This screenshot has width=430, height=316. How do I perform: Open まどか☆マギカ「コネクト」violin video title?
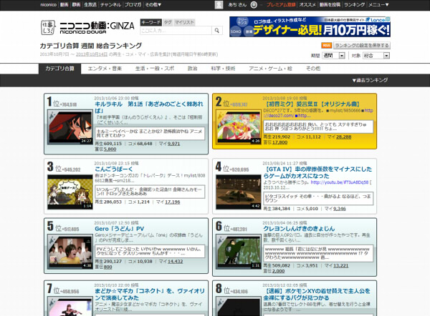point(150,295)
